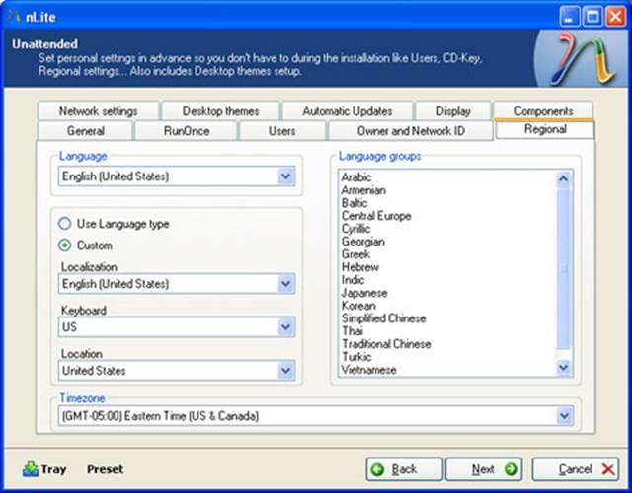632x493 pixels.
Task: Open the Keyboard layout dropdown
Action: tap(286, 327)
